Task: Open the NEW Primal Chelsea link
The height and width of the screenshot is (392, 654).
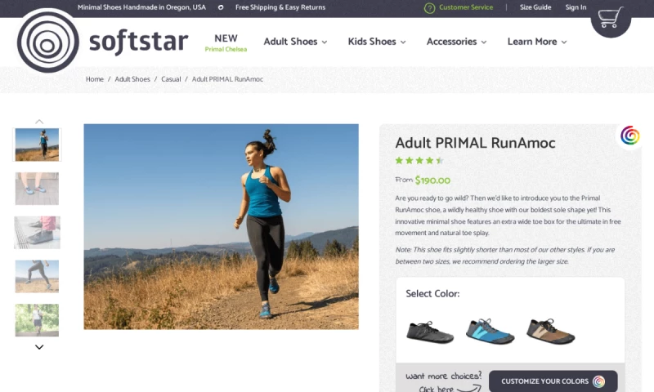Action: pos(226,43)
